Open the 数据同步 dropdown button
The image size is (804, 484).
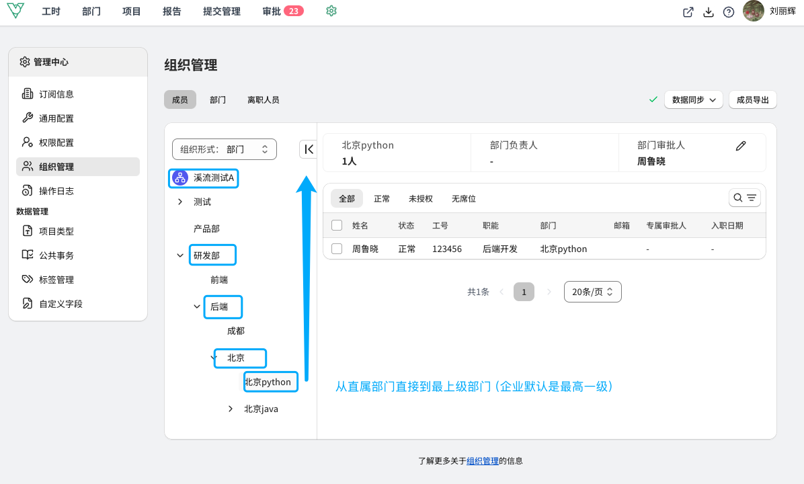point(693,99)
